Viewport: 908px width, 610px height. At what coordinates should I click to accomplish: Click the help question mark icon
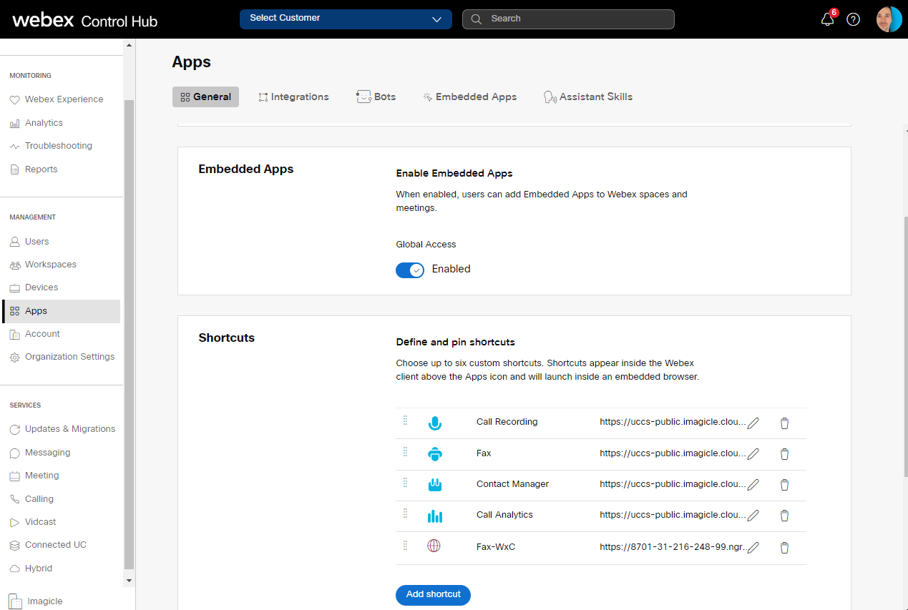point(853,19)
